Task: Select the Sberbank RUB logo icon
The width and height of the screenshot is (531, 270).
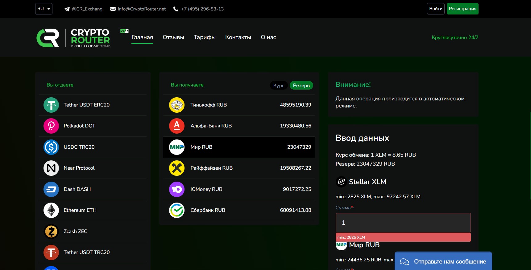Action: pyautogui.click(x=177, y=210)
